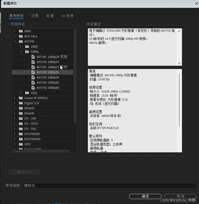
Task: Click the AVCHD folder icon
Action: coord(21,41)
